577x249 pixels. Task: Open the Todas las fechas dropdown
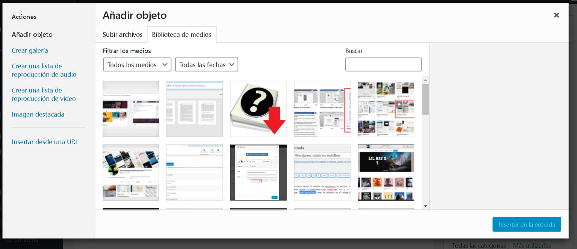(207, 65)
